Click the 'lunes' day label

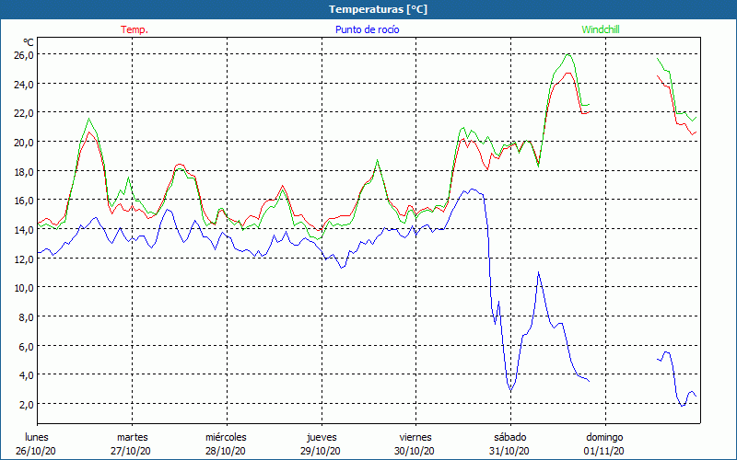click(37, 437)
